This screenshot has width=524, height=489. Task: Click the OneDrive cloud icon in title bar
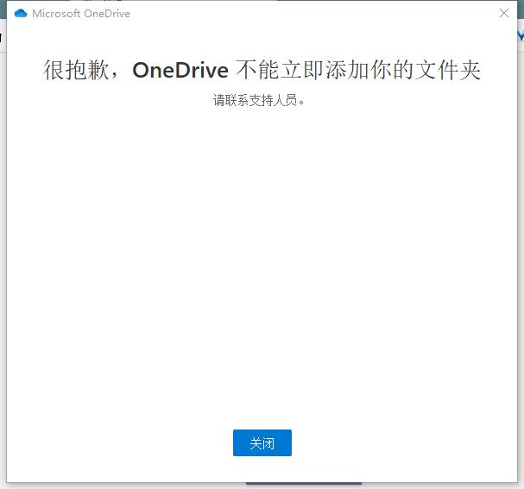tap(21, 13)
